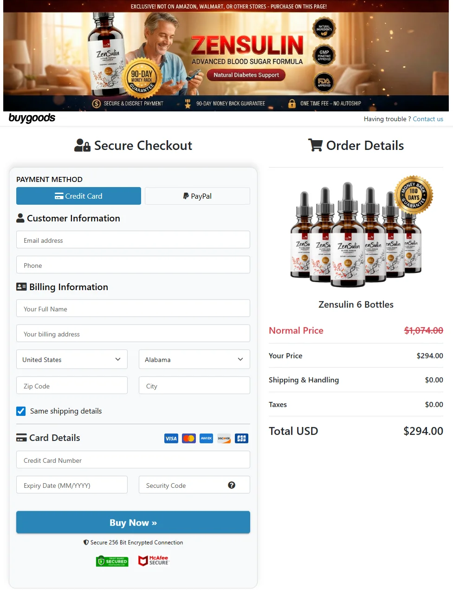Screen dimensions: 453x596
Task: Select the Credit Card payment tab
Action: pyautogui.click(x=78, y=196)
